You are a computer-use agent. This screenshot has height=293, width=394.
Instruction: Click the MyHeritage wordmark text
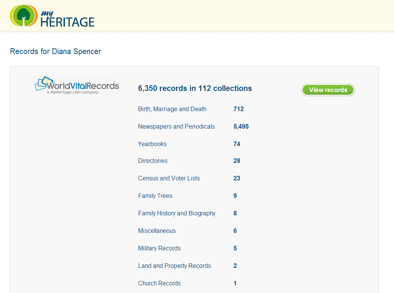pos(68,19)
